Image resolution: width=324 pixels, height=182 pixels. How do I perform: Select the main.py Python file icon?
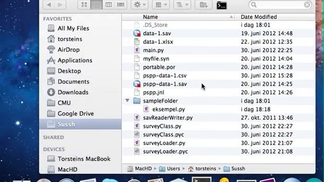click(x=137, y=50)
